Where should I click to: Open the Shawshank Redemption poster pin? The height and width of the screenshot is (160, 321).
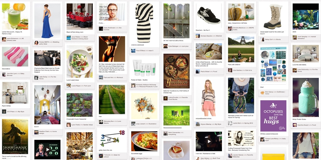pos(15,136)
